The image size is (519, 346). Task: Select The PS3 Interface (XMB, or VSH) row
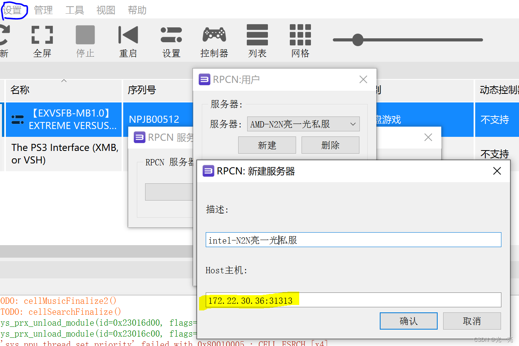(65, 154)
